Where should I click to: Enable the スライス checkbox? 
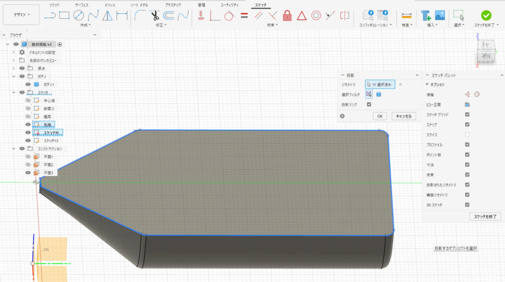(467, 135)
